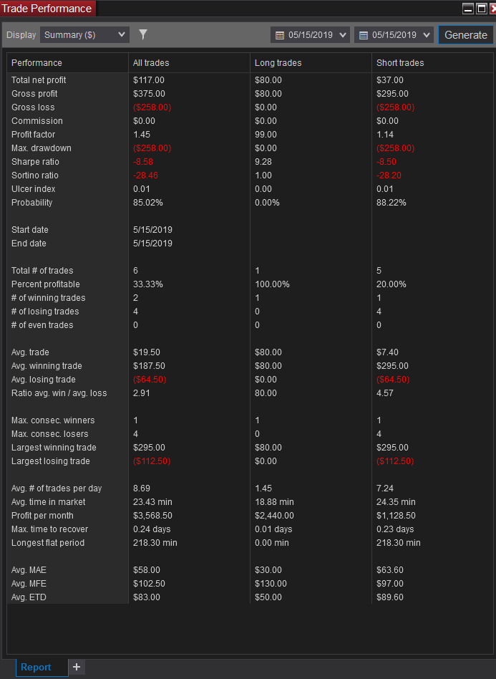
Task: Click the end date calendar icon
Action: (x=363, y=35)
